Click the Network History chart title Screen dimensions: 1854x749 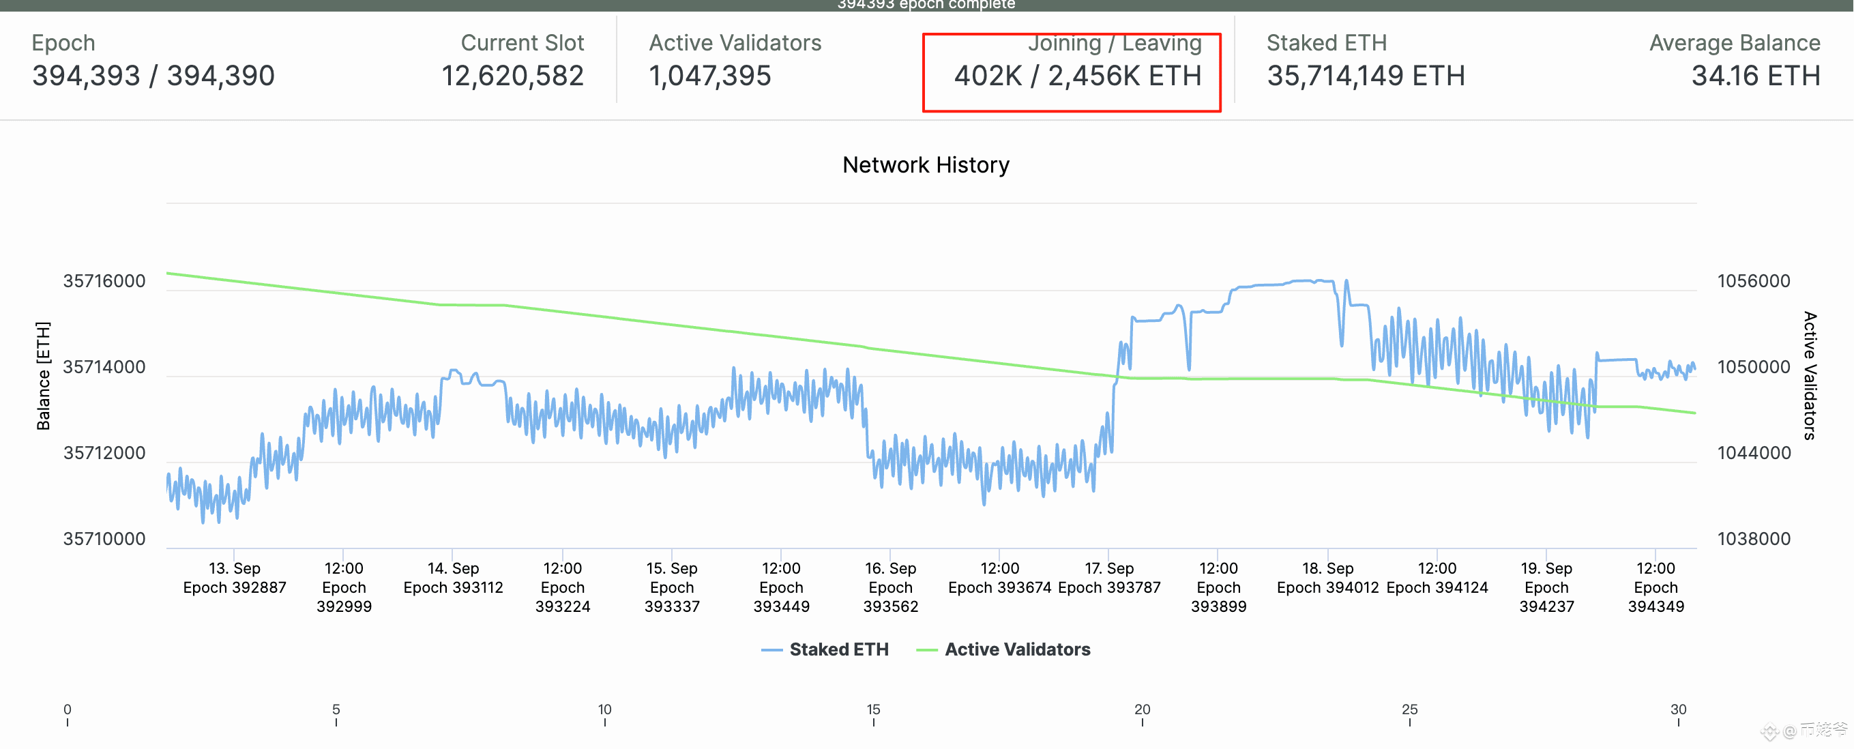pyautogui.click(x=926, y=165)
